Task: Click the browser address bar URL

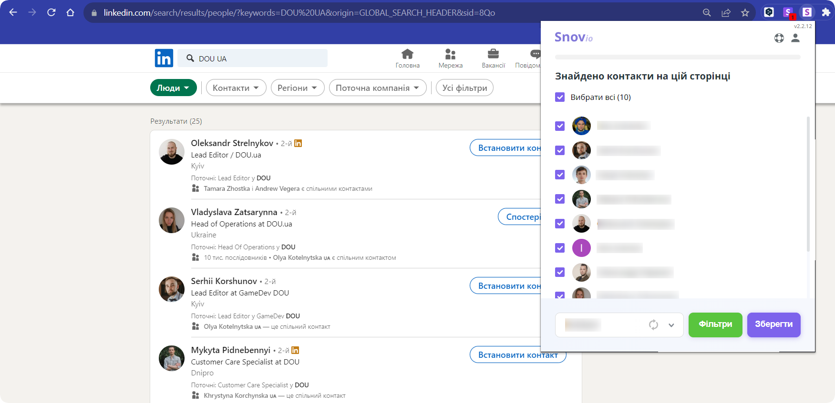Action: [299, 13]
